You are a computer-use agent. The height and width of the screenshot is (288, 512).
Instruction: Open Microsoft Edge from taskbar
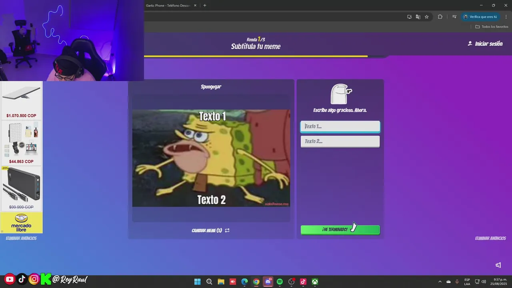click(x=244, y=282)
